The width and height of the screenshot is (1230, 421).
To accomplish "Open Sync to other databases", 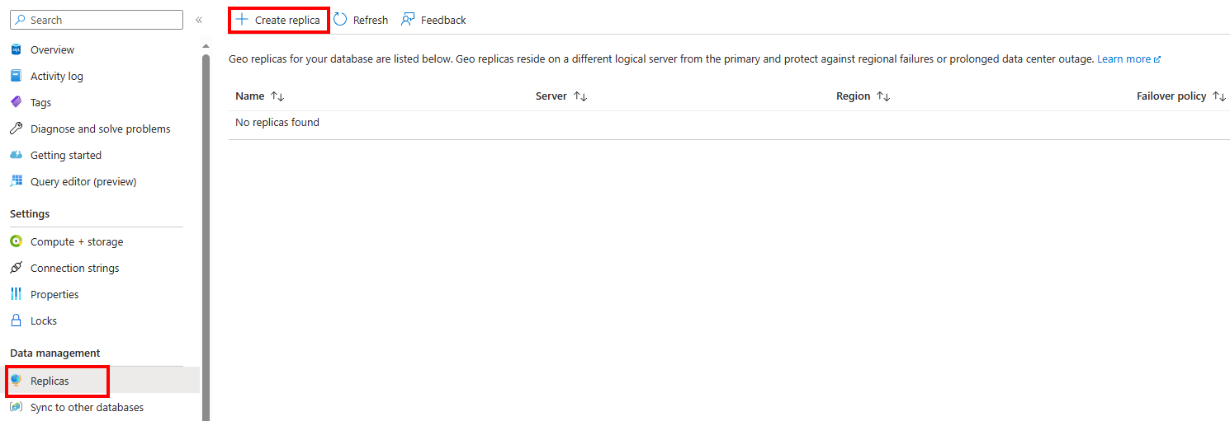I will click(x=87, y=408).
